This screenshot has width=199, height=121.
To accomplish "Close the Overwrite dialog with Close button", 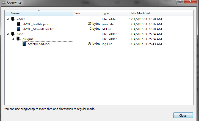I will [183, 116].
